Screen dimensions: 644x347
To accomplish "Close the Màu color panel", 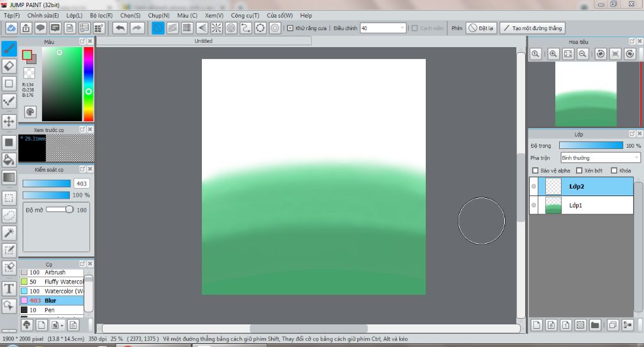I will point(90,41).
